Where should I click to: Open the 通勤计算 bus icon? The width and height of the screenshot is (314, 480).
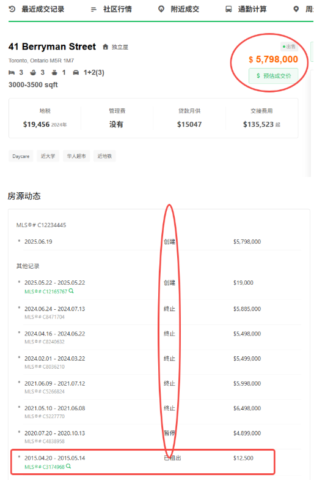[x=228, y=9]
